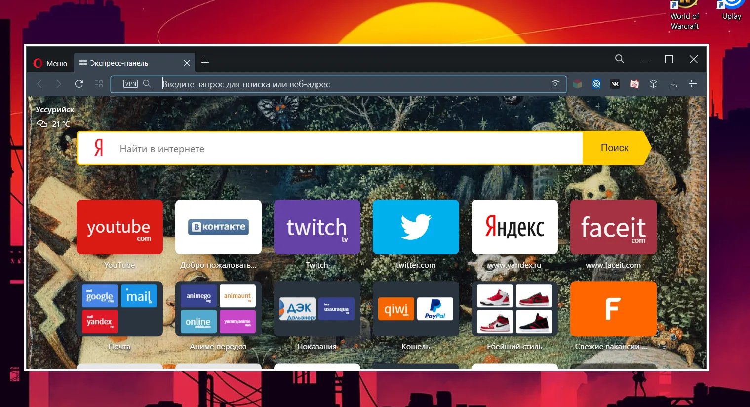Open the red cat extension icon
Image resolution: width=750 pixels, height=407 pixels.
point(634,84)
